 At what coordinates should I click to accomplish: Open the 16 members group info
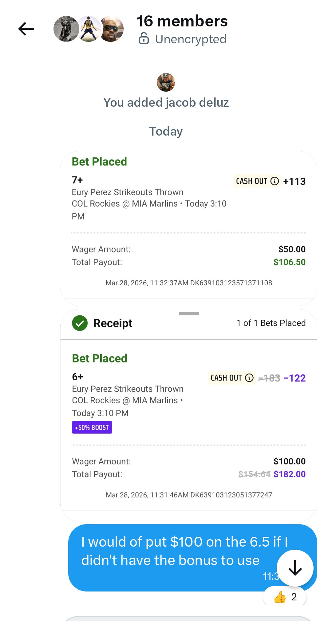(x=182, y=22)
